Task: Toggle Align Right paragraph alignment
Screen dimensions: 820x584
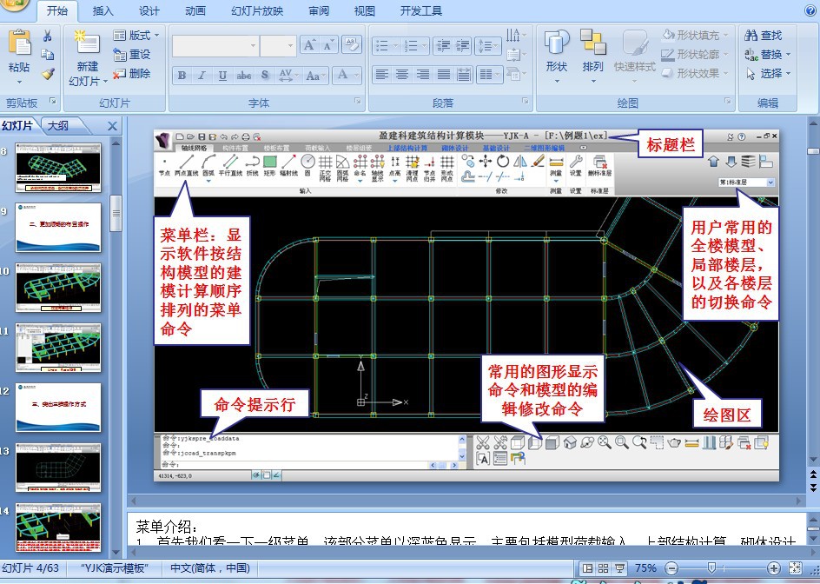Action: [422, 75]
